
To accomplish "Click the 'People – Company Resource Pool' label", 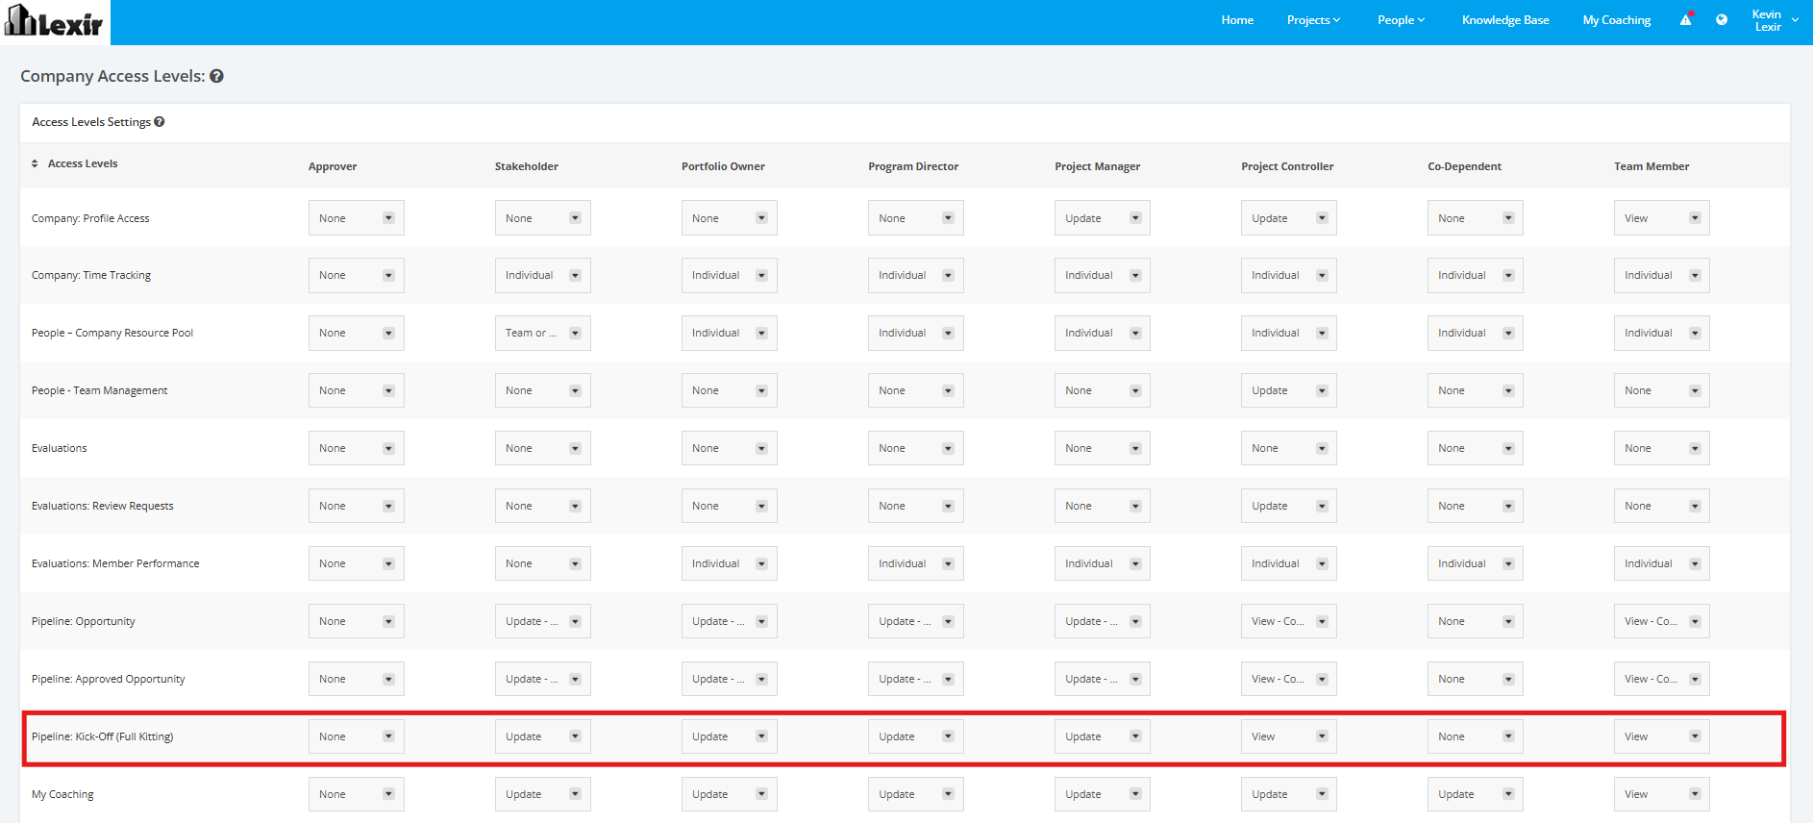I will (x=112, y=333).
